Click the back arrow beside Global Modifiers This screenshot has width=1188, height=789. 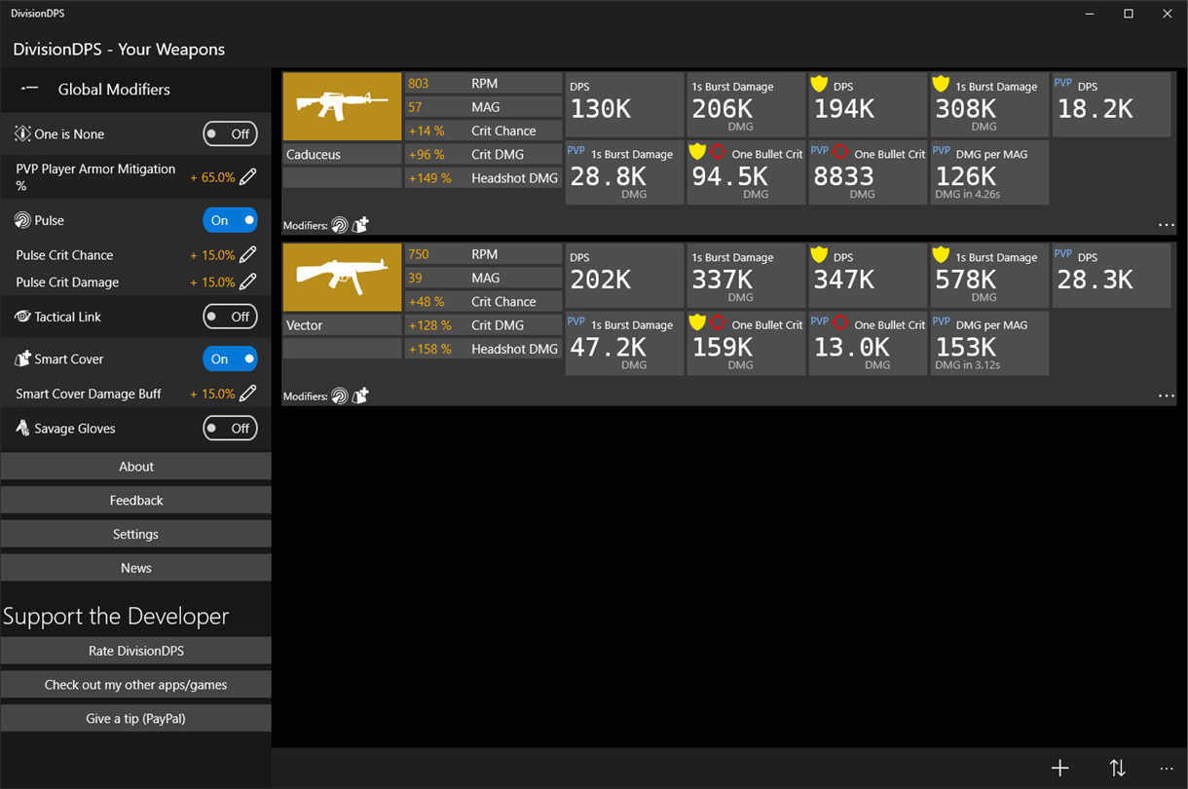click(30, 89)
